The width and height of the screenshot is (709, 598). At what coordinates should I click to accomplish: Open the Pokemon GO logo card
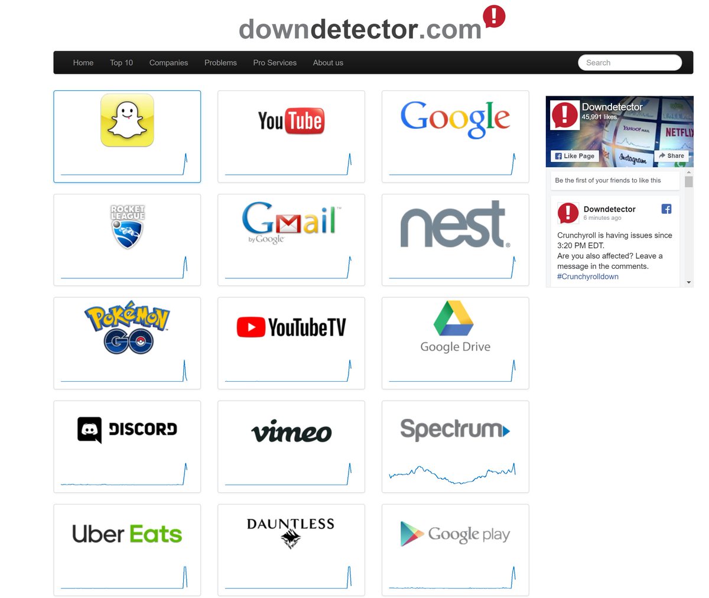pyautogui.click(x=127, y=343)
